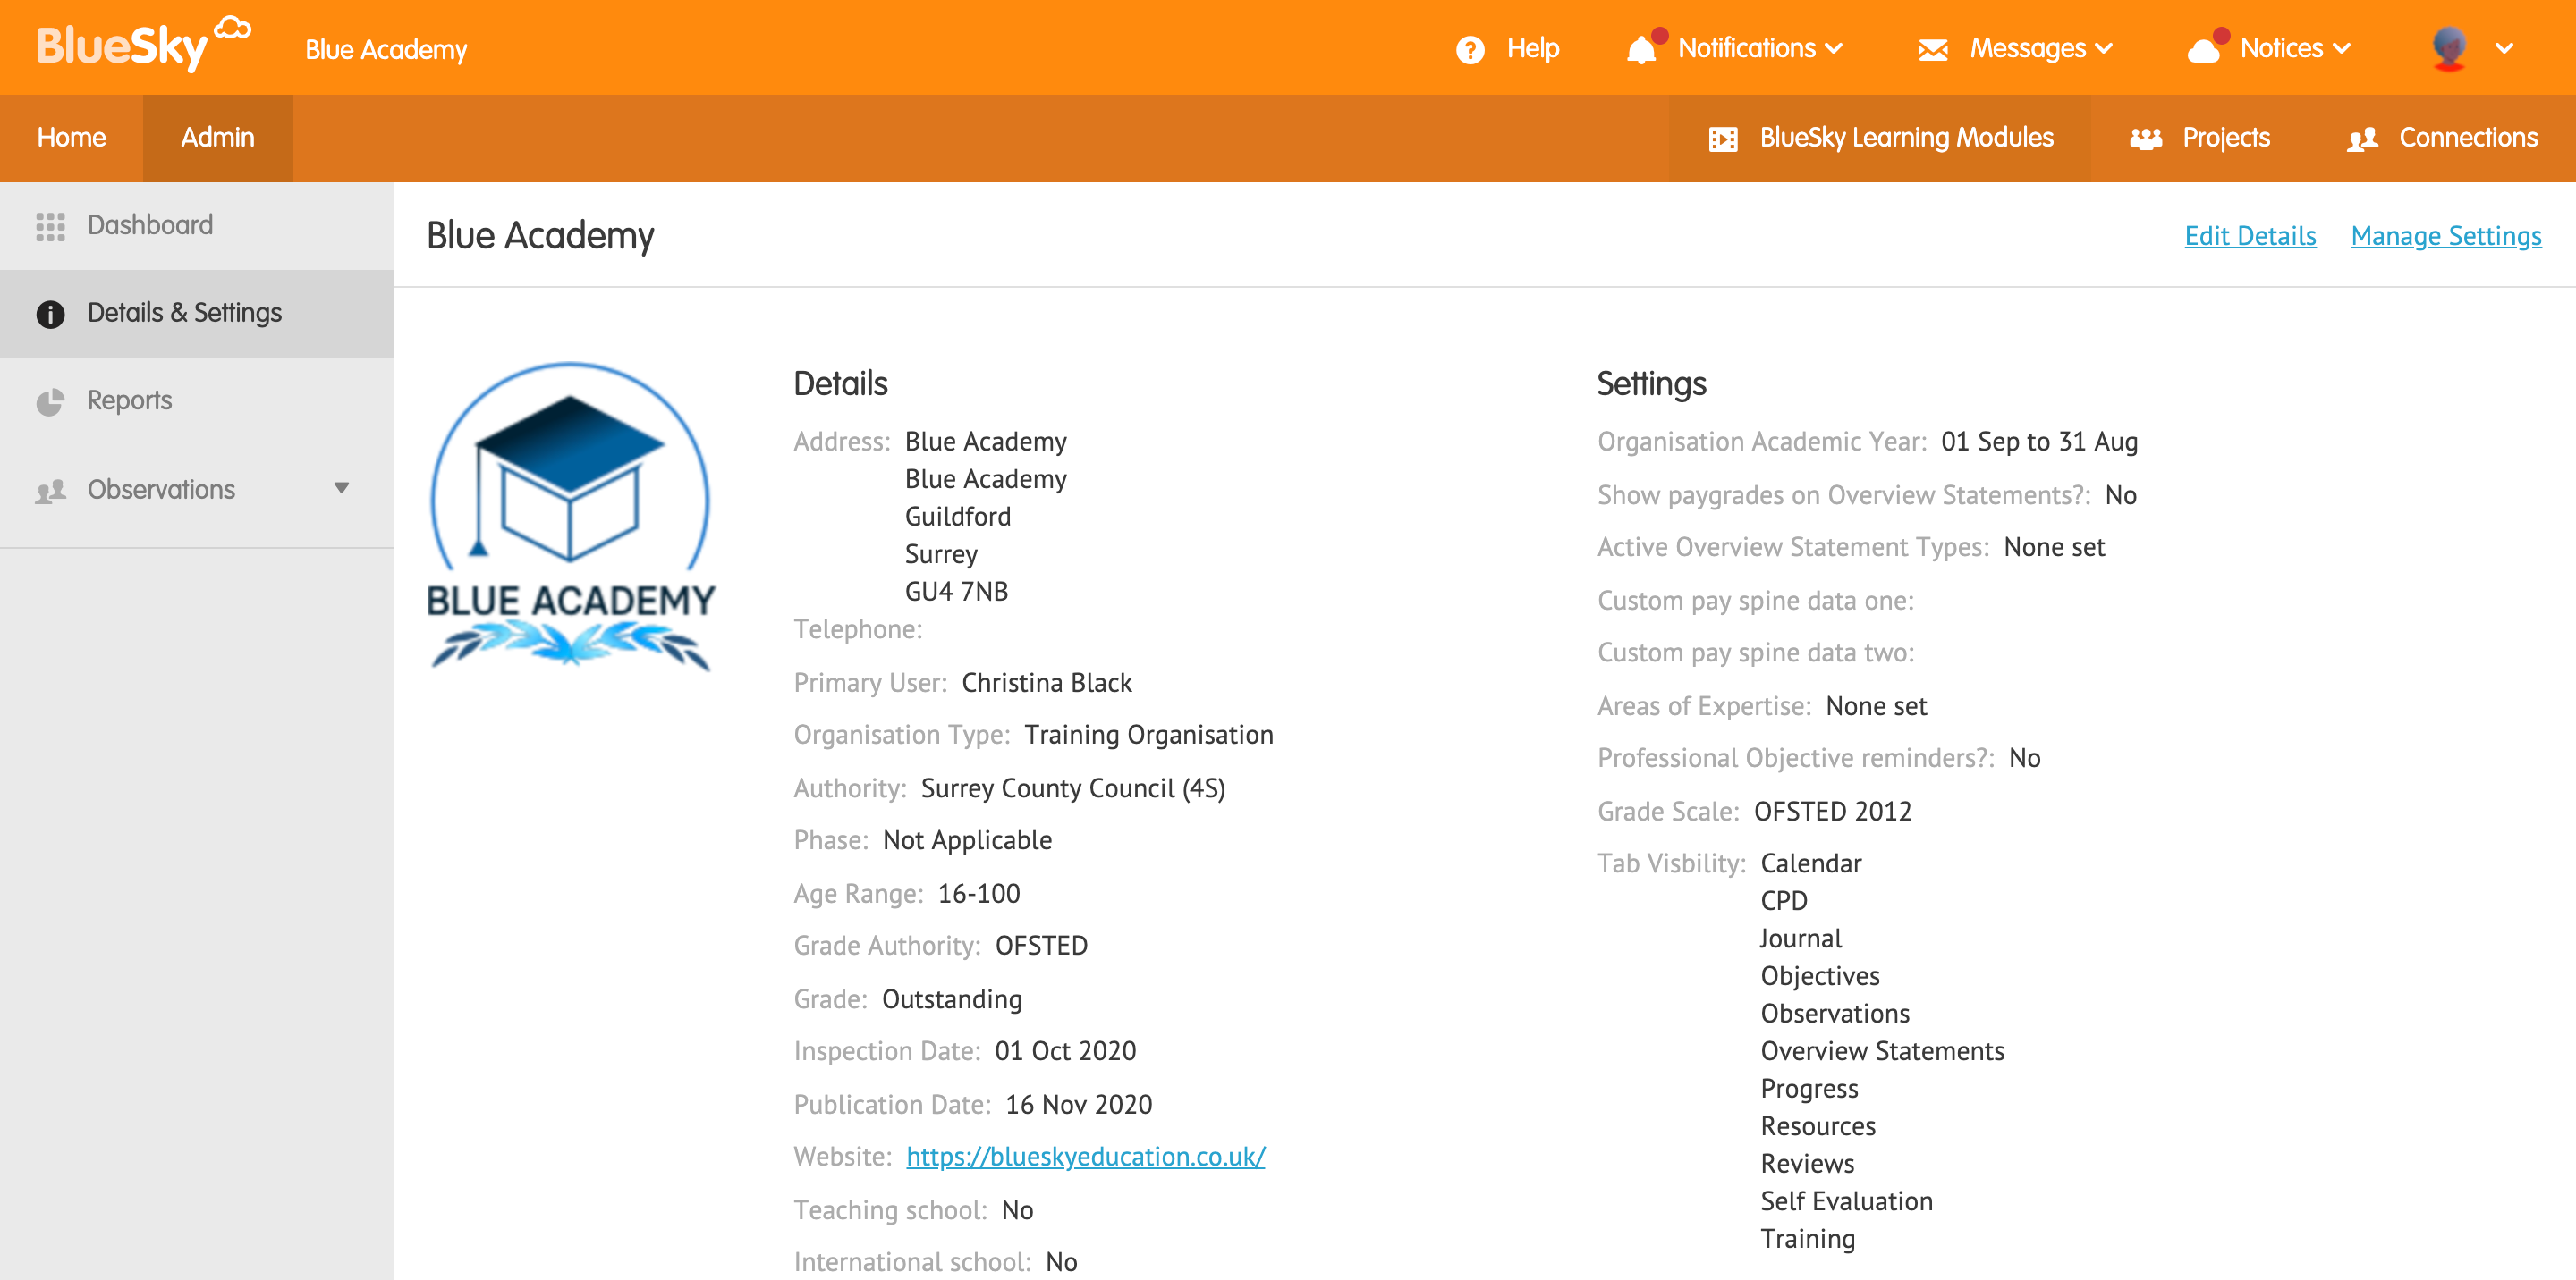Click the Notifications bell icon

(x=1642, y=49)
